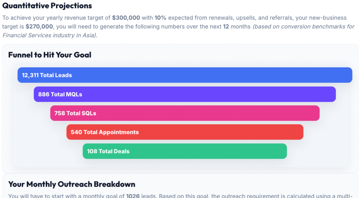Click the Funnel to Hit Your Goal title
This screenshot has height=198, width=359.
click(50, 55)
